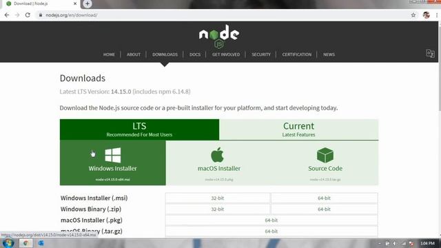This screenshot has width=441, height=248.
Task: Open a new browser tab
Action: pos(88,3)
